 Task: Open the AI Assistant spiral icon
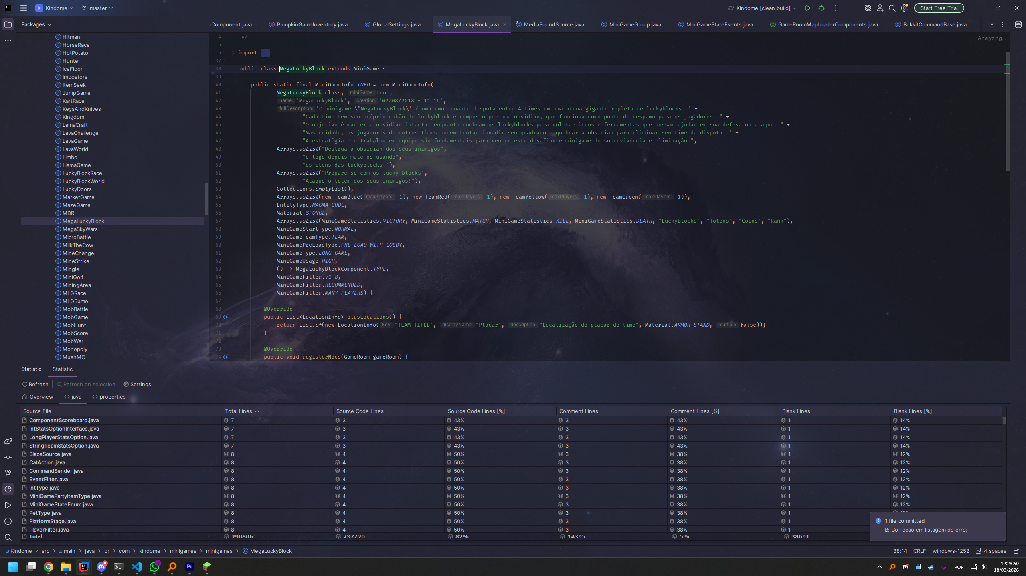(867, 8)
